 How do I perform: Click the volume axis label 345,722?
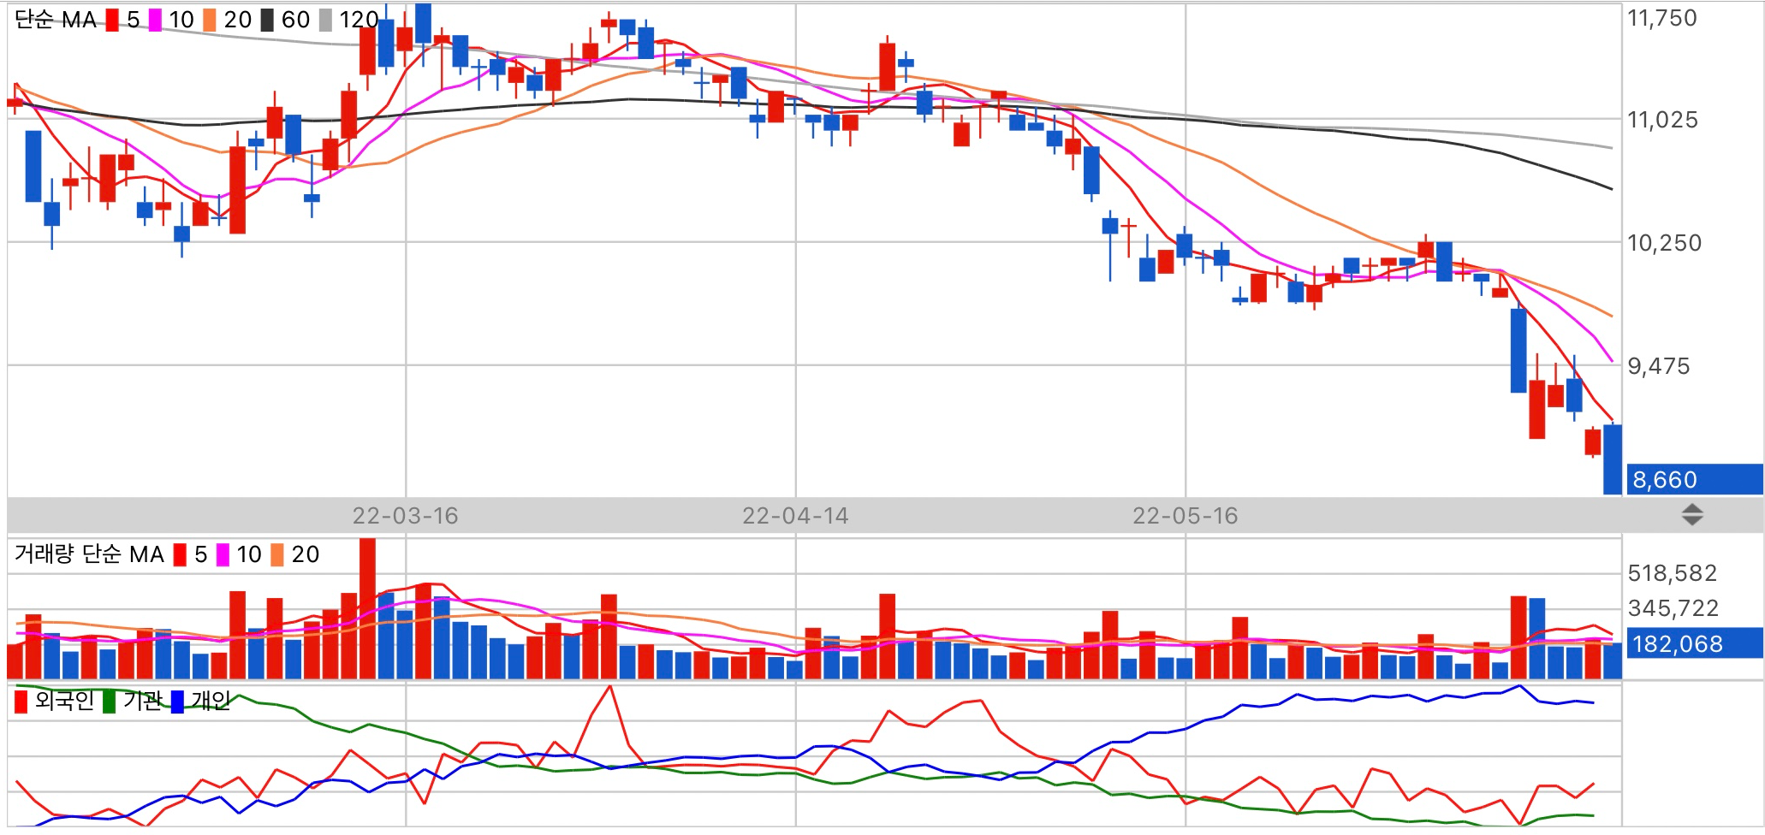coord(1673,608)
